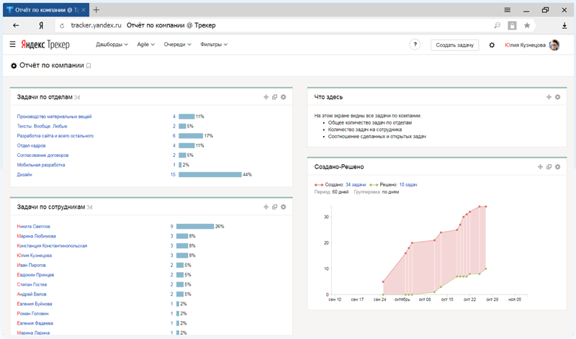Viewport: 576px width, 339px height.
Task: Open Евдоким Принцев employee link
Action: point(35,275)
